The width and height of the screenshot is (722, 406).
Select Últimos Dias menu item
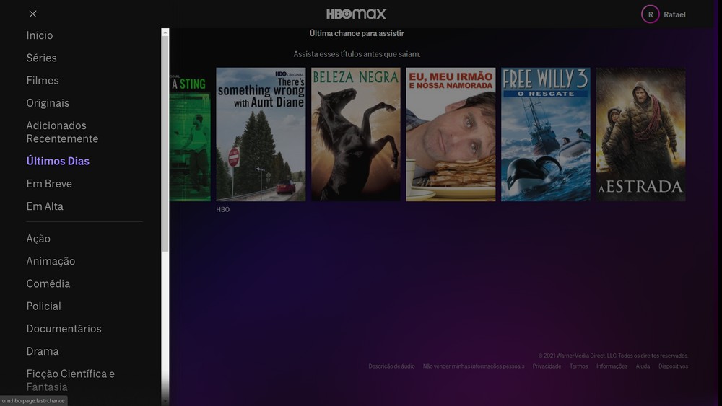[x=58, y=161]
